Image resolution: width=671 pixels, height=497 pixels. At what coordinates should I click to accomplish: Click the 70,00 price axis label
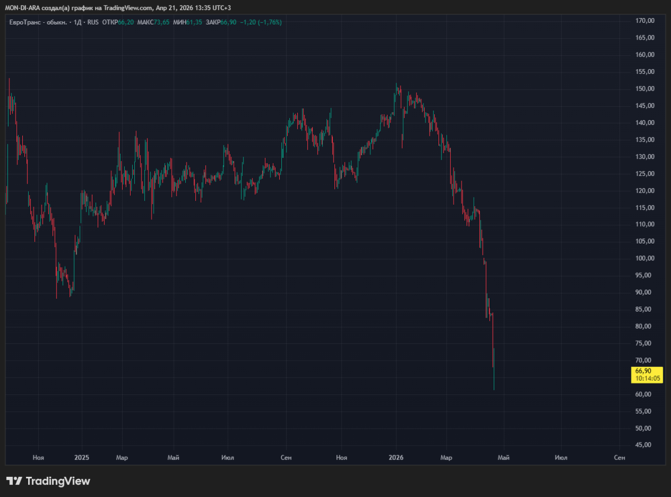tap(643, 360)
